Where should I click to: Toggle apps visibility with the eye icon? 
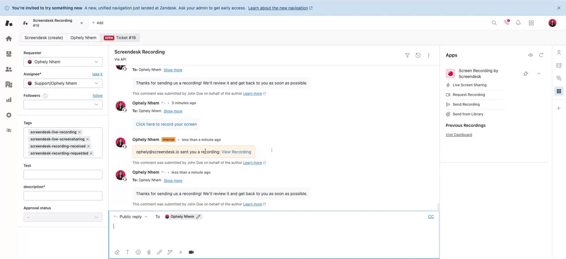coord(530,55)
